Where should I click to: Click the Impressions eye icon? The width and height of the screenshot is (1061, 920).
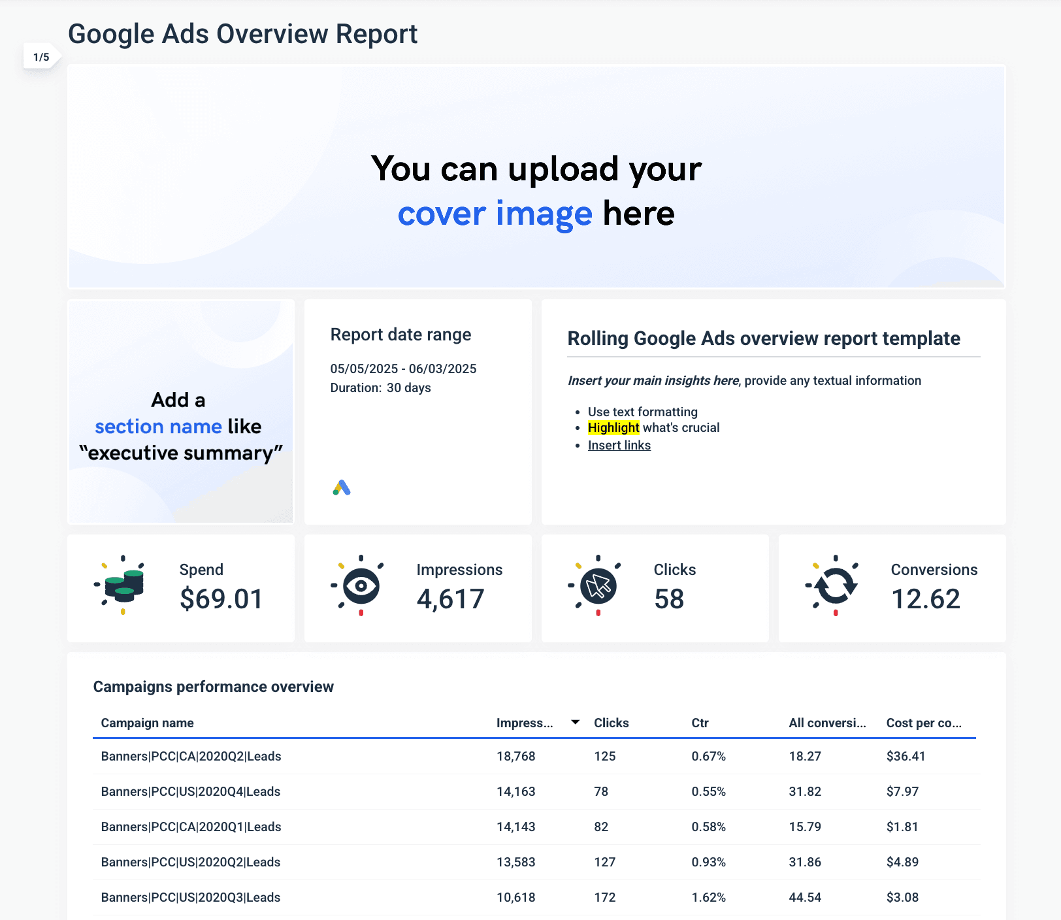click(x=360, y=585)
